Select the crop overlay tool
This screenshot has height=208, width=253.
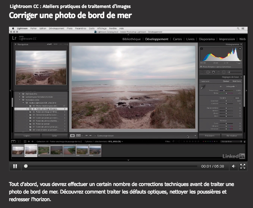(x=203, y=72)
